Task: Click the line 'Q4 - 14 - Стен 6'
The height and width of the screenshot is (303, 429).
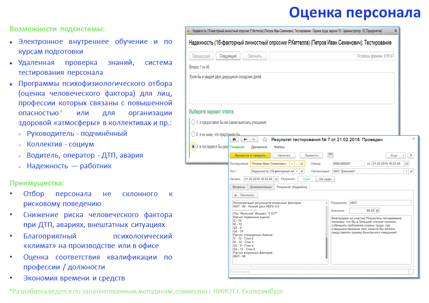Action: click(244, 249)
